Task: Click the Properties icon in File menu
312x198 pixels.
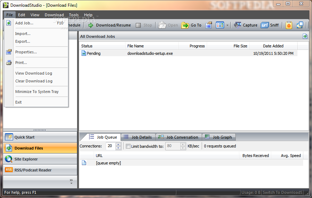Action: tap(9, 52)
